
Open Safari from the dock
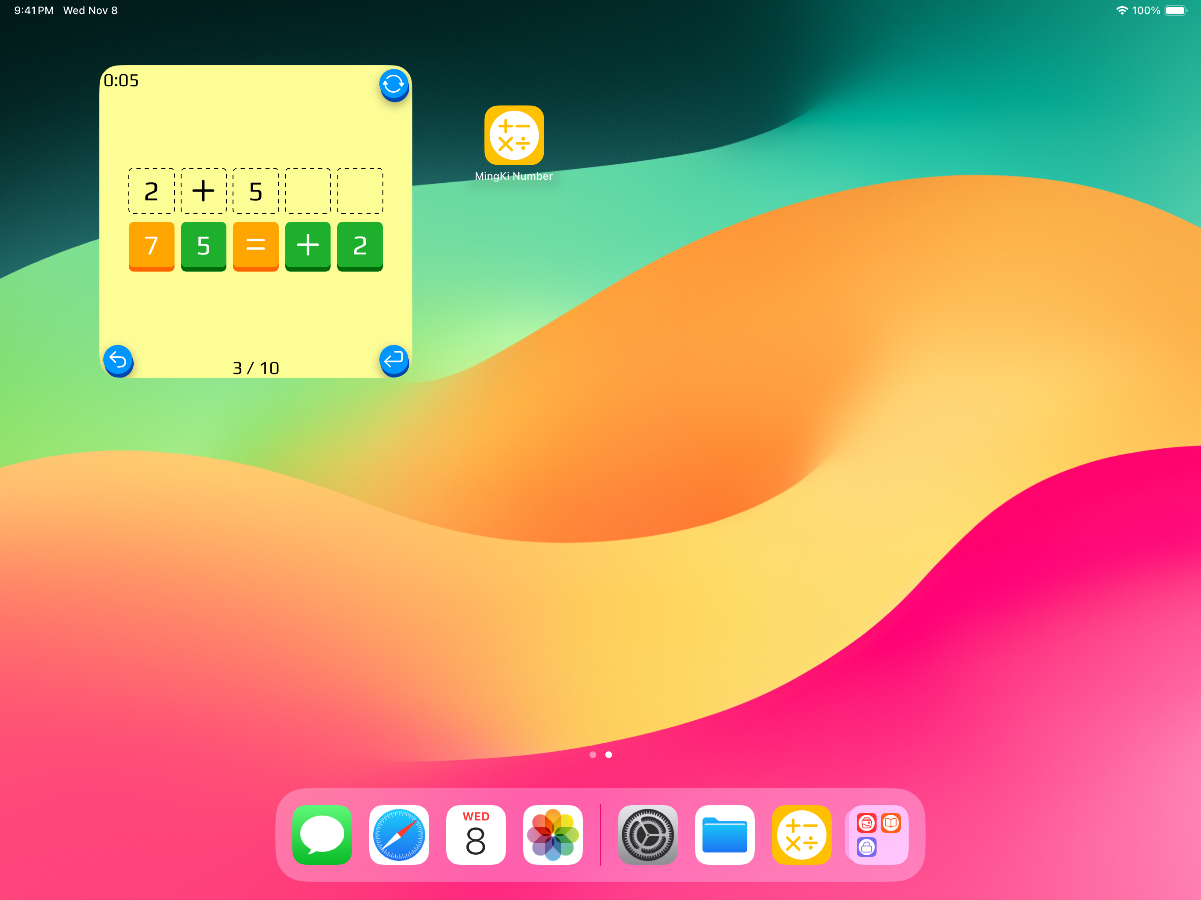pyautogui.click(x=399, y=835)
